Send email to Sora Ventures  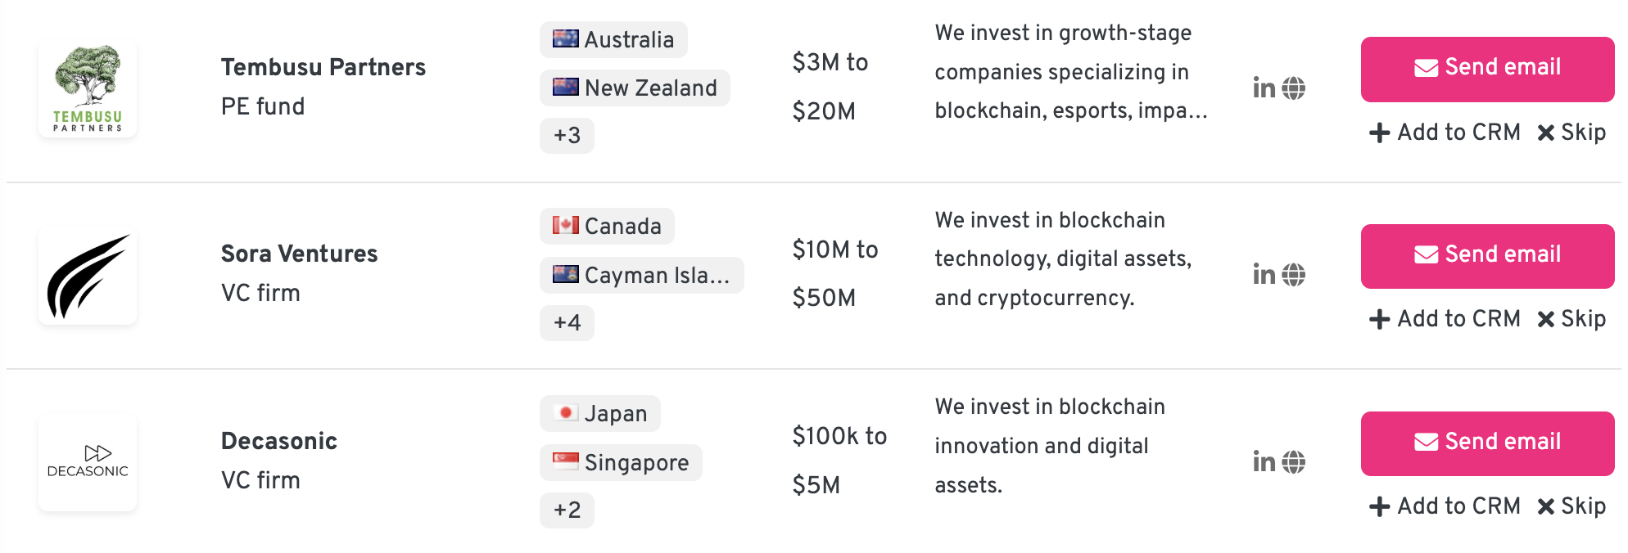tap(1487, 256)
